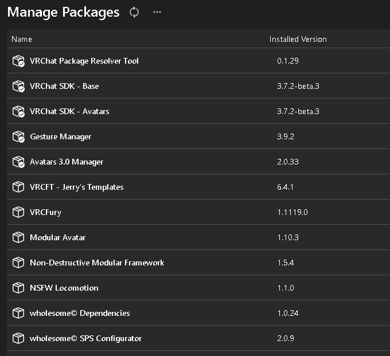Click the wholesome© Dependencies package icon
The height and width of the screenshot is (356, 390).
click(x=18, y=313)
